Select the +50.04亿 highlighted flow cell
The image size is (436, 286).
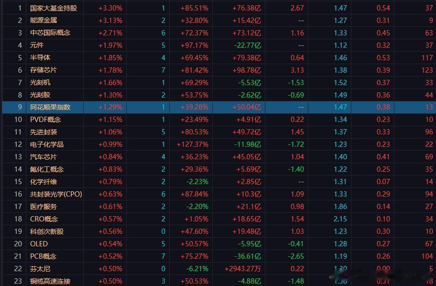click(x=247, y=107)
